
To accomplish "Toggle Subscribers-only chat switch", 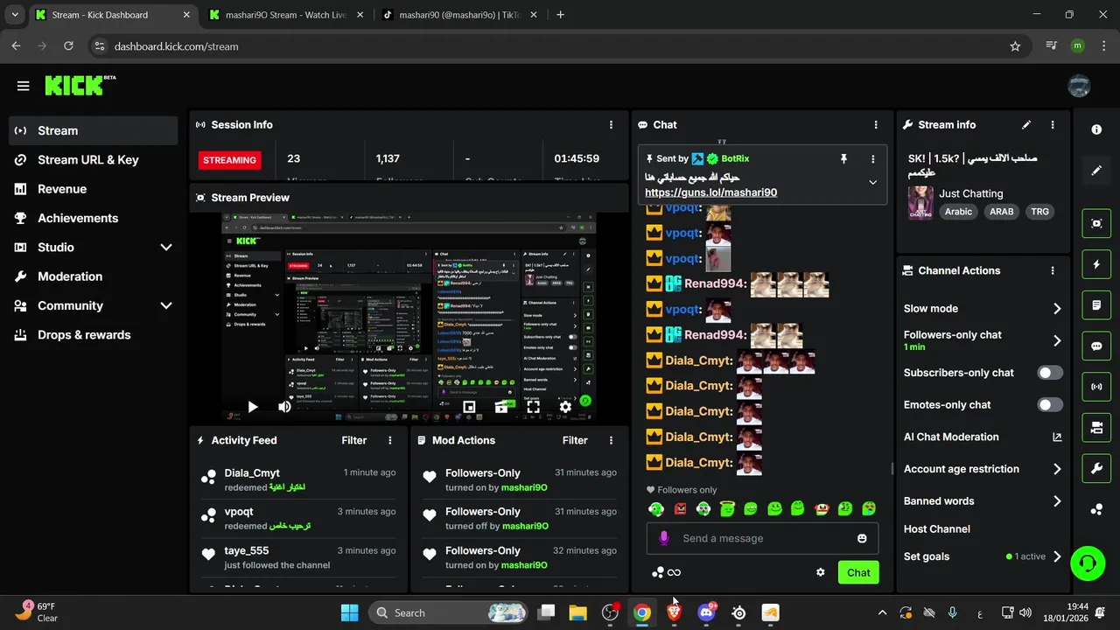I will [1050, 373].
